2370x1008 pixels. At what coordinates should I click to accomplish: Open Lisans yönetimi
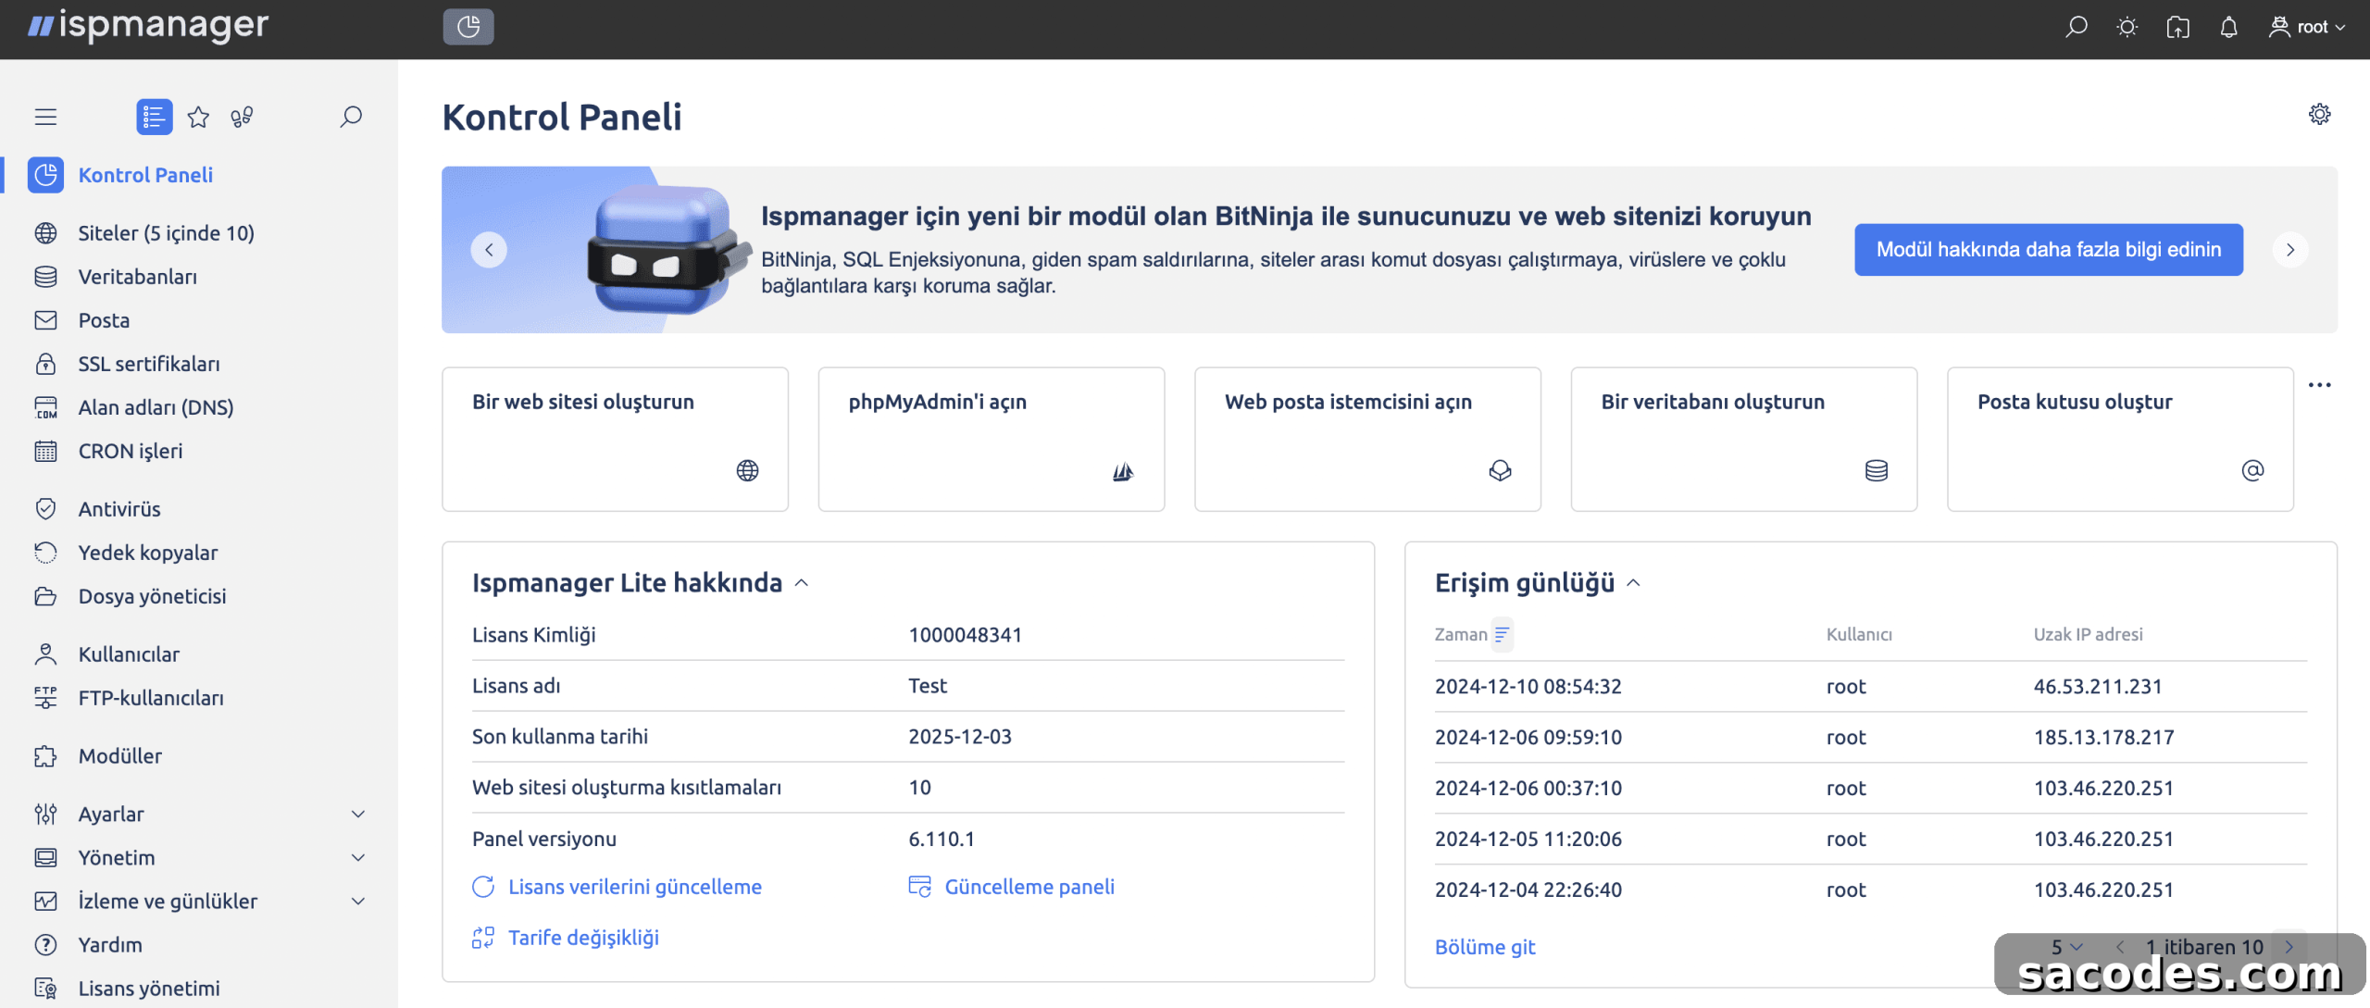click(x=149, y=989)
